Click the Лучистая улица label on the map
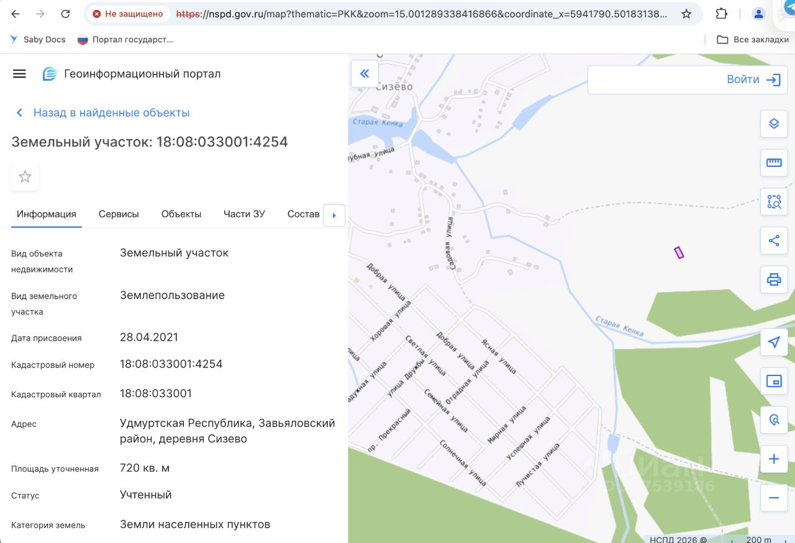795x543 pixels. point(538,465)
